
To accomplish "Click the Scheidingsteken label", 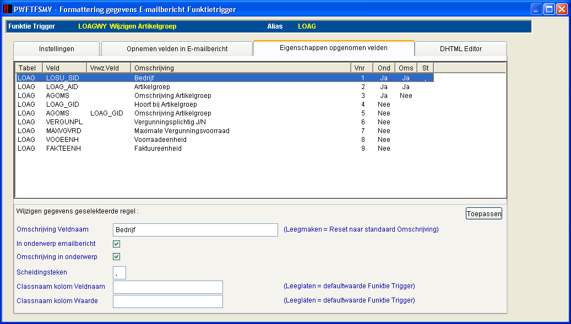I will tap(42, 272).
